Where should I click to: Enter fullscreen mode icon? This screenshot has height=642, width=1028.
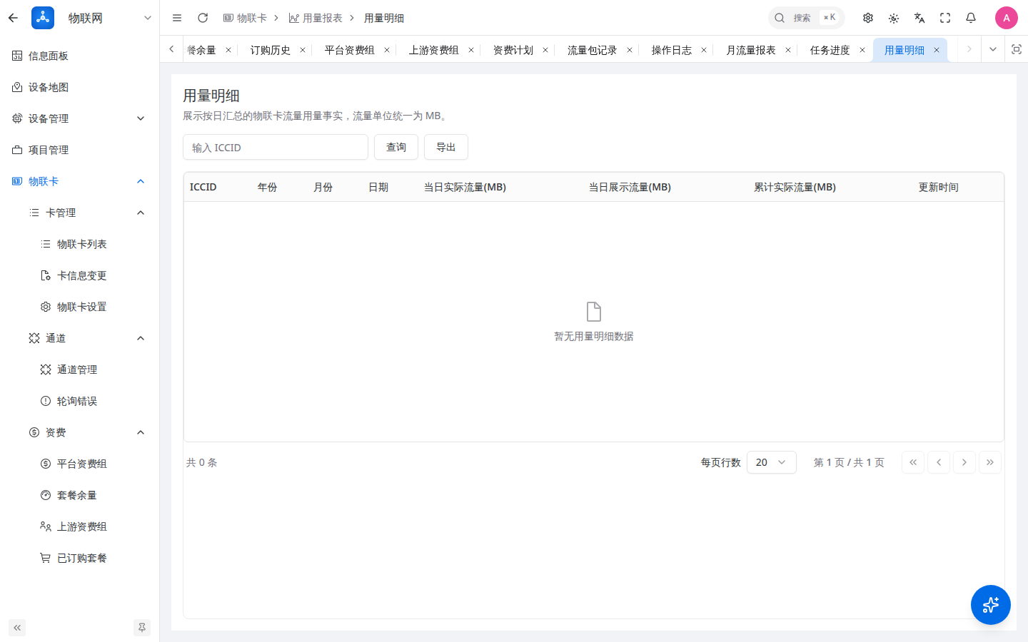[x=945, y=18]
